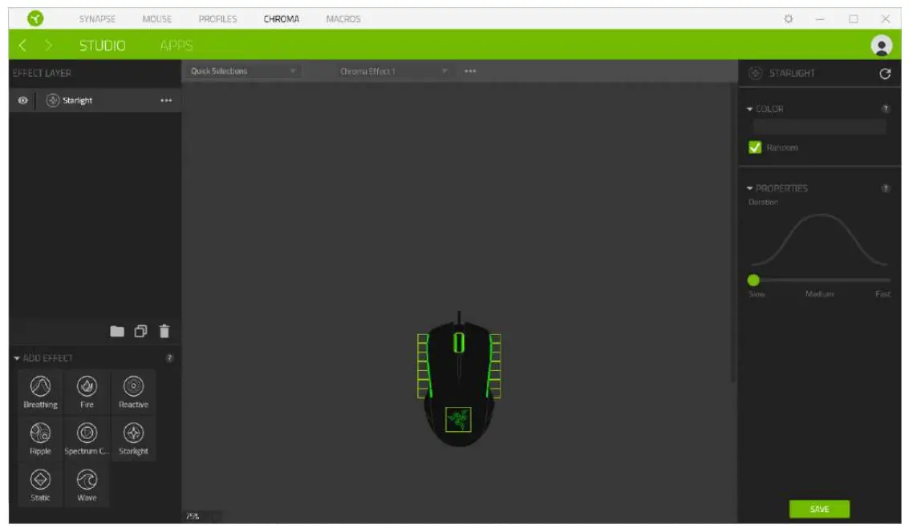909x532 pixels.
Task: Open help for Color section
Action: click(886, 109)
